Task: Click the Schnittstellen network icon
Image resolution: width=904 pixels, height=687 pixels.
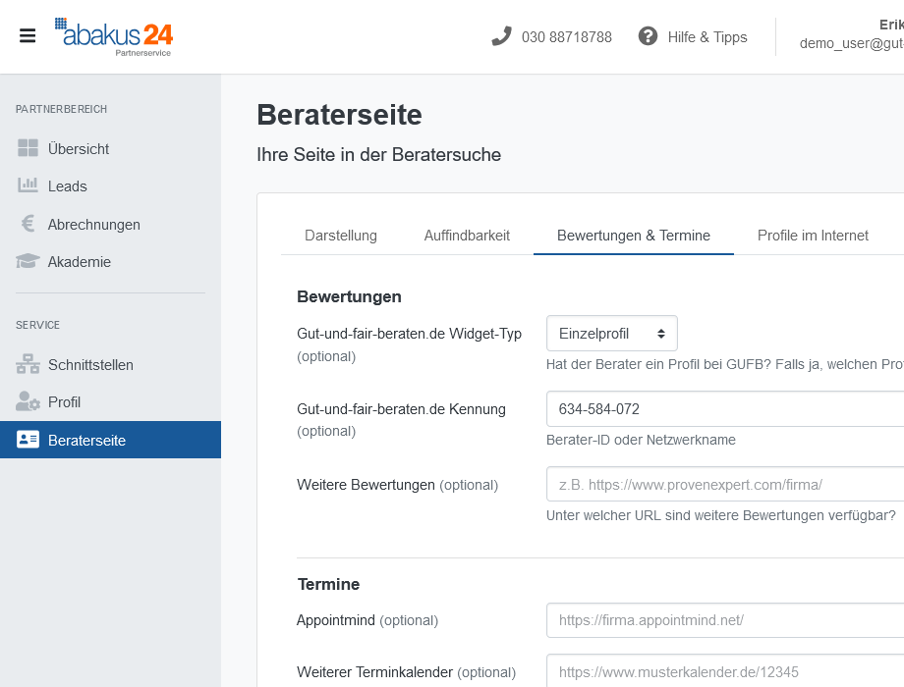Action: pos(28,364)
